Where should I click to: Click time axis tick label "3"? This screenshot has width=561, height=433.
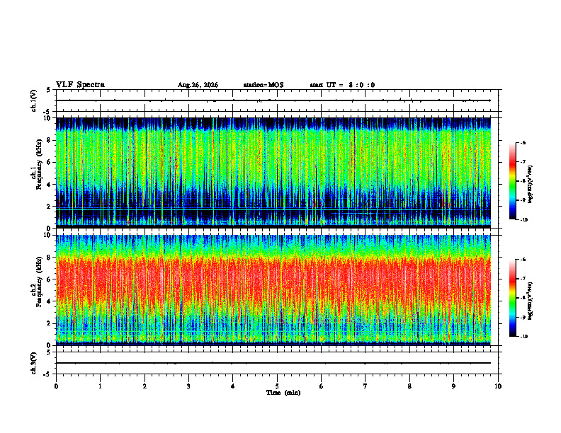188,386
